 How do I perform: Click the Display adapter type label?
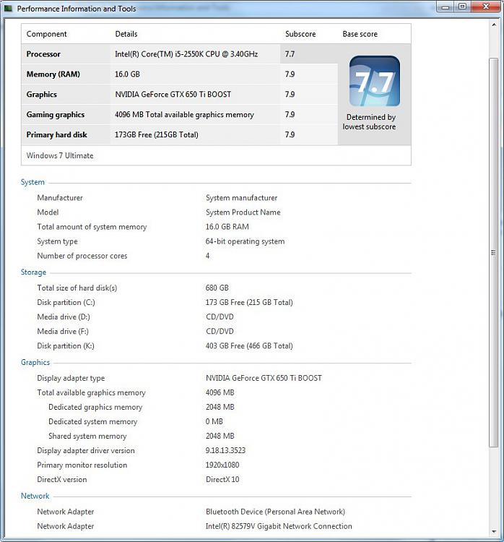coord(71,378)
